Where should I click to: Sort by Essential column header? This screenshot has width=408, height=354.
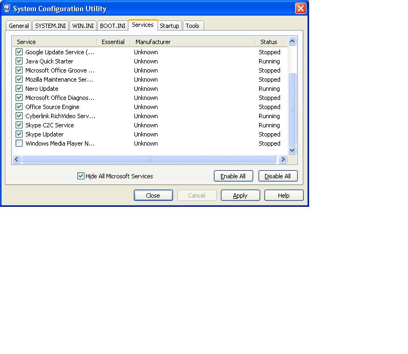(x=113, y=42)
